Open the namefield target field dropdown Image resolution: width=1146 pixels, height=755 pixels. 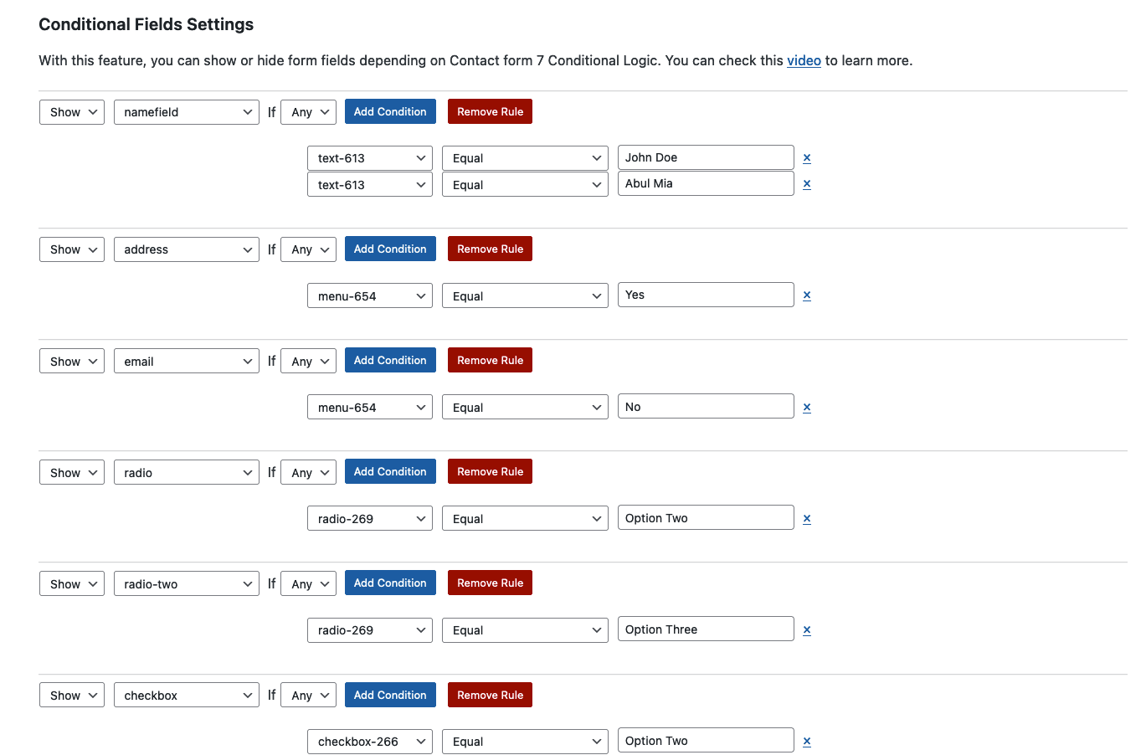(187, 112)
